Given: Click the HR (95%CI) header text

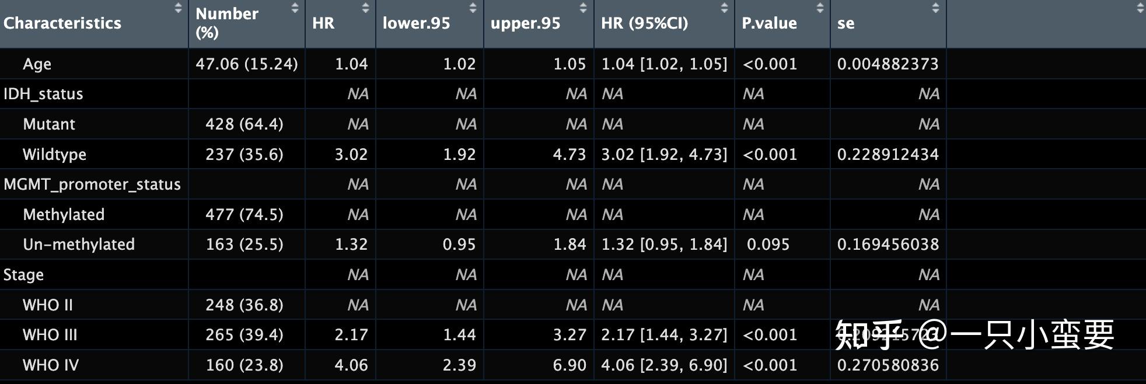Looking at the screenshot, I should 644,23.
